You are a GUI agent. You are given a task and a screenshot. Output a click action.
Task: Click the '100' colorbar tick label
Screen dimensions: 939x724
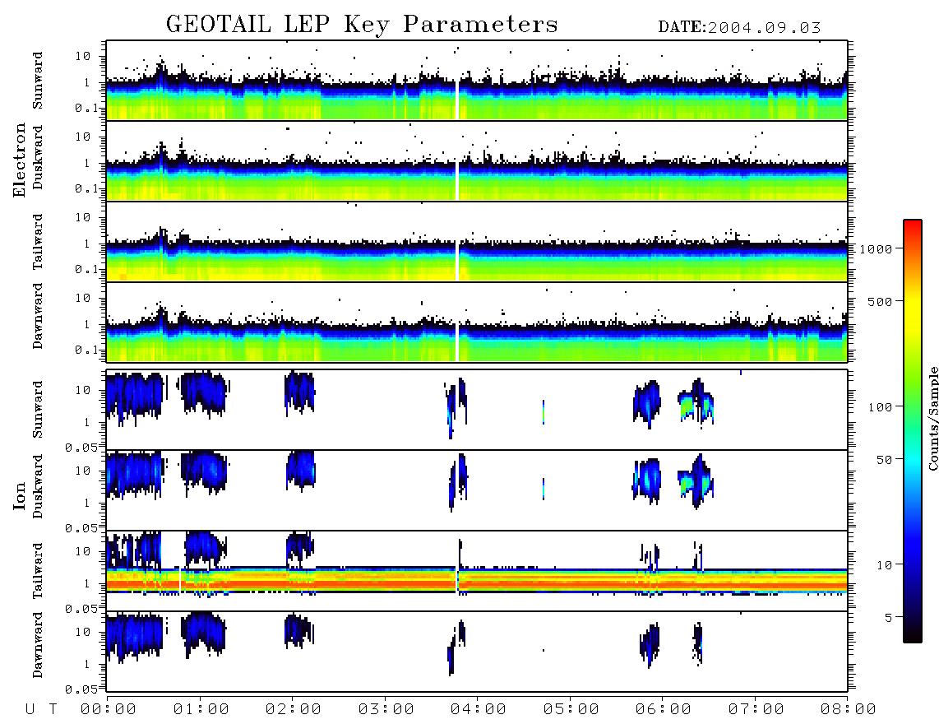880,407
